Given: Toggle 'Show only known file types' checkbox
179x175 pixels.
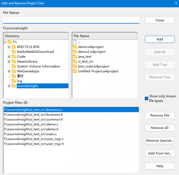Looking at the screenshot, I should pyautogui.click(x=146, y=99).
